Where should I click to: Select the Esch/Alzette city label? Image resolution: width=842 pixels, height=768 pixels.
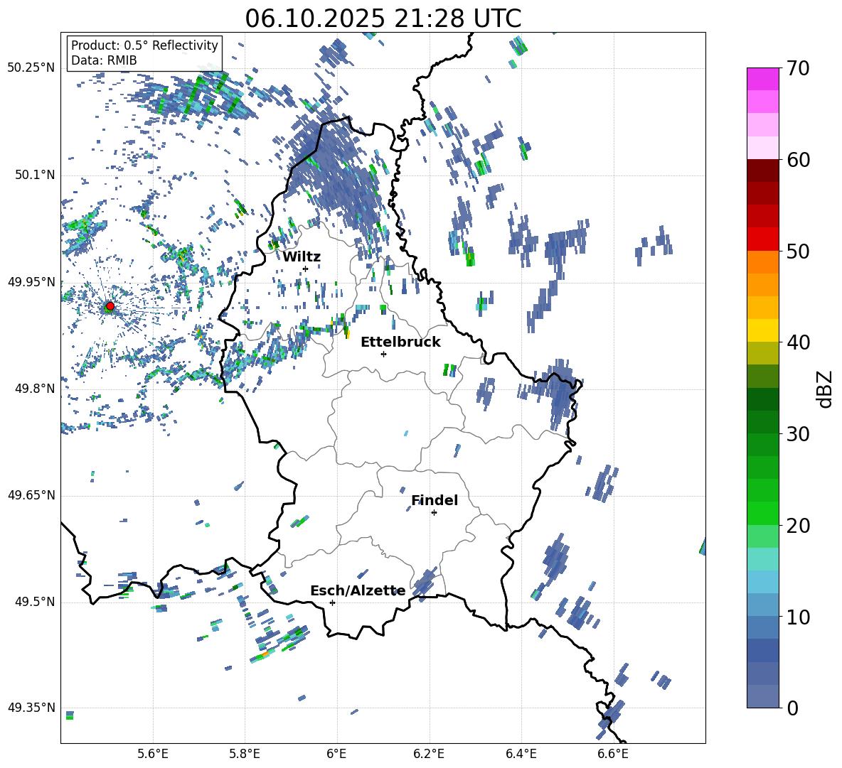[358, 591]
